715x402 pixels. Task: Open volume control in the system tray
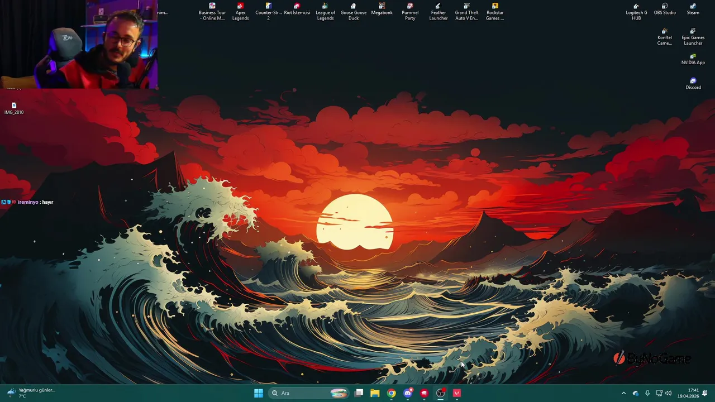click(x=669, y=393)
